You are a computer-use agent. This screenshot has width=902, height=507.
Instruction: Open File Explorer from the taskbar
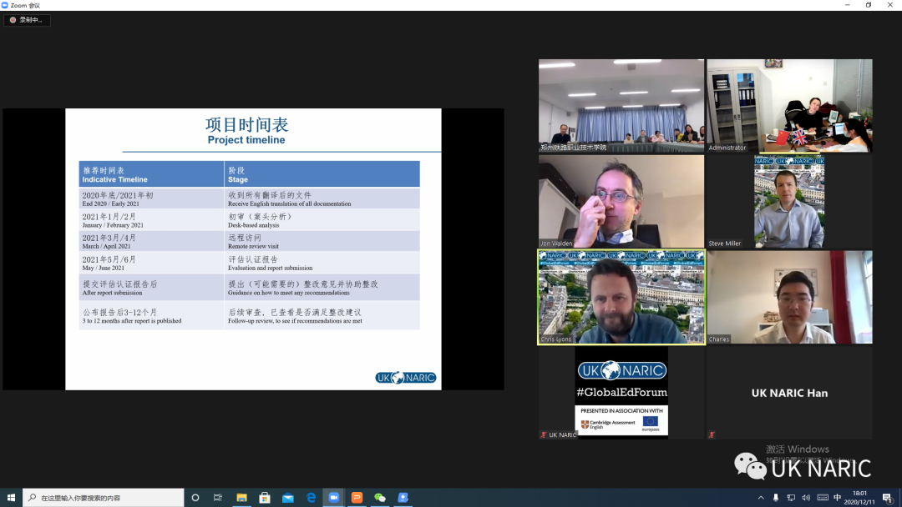241,497
